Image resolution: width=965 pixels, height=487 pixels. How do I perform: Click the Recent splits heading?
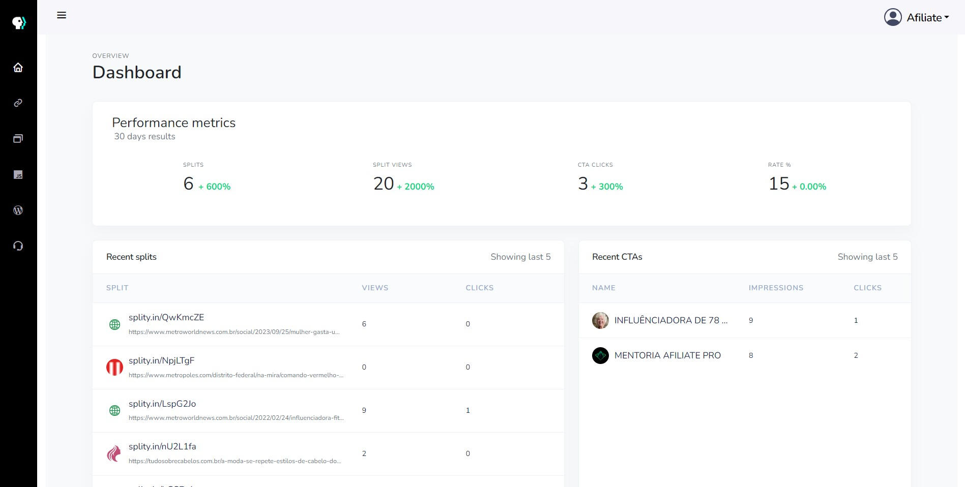click(x=131, y=257)
